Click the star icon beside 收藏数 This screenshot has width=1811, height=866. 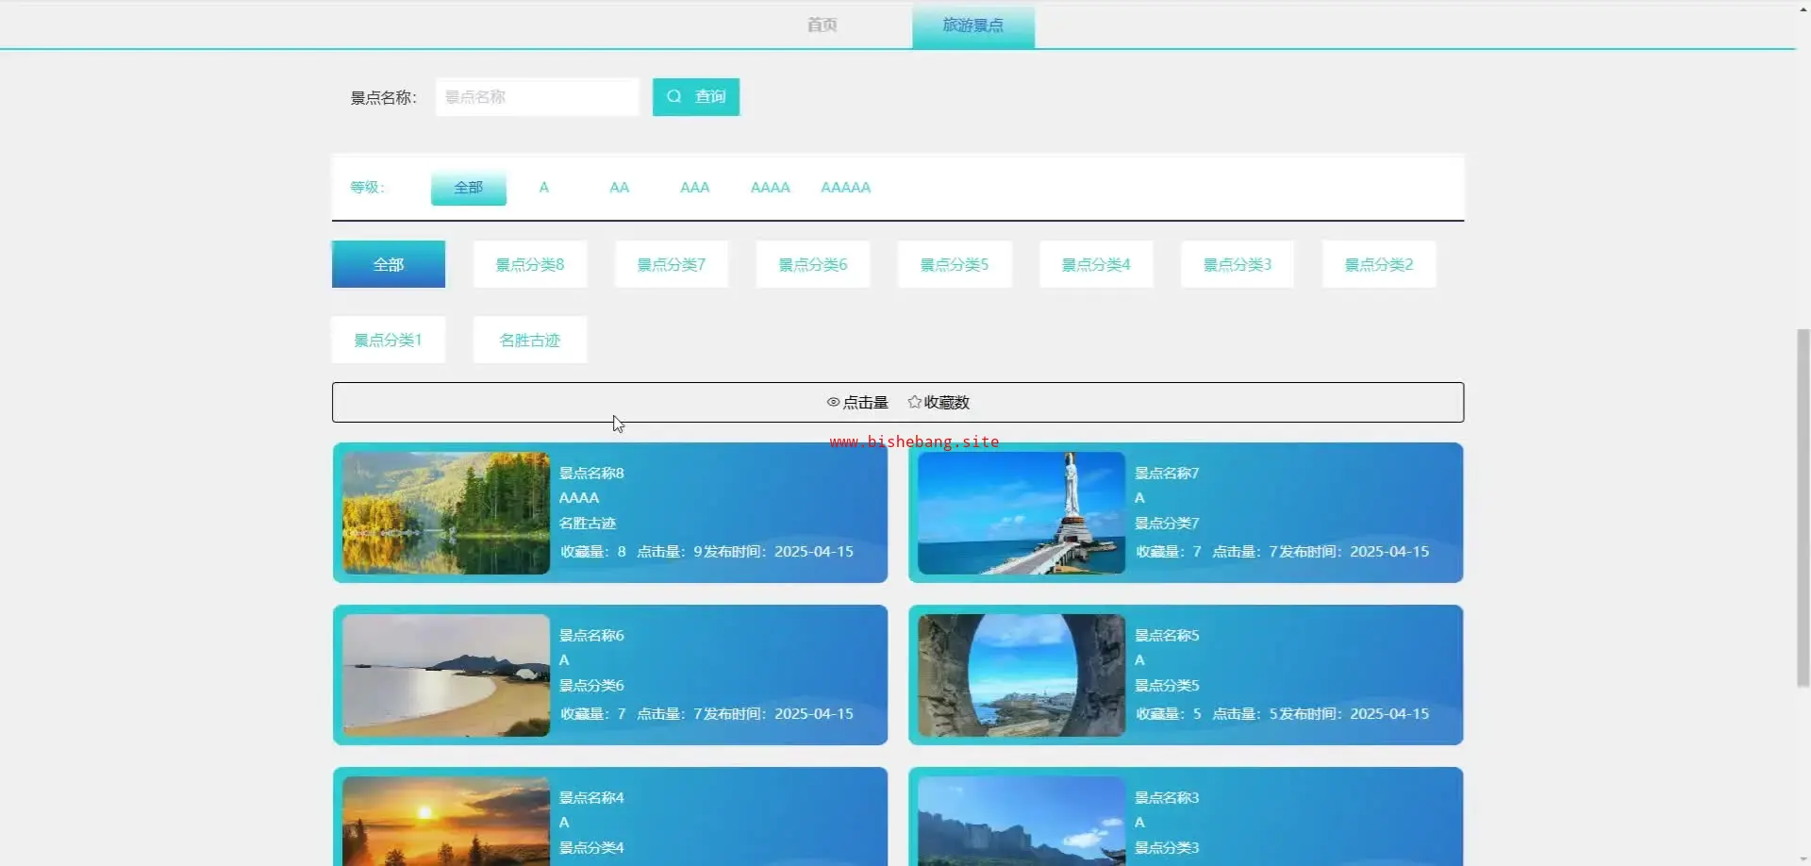[914, 402]
